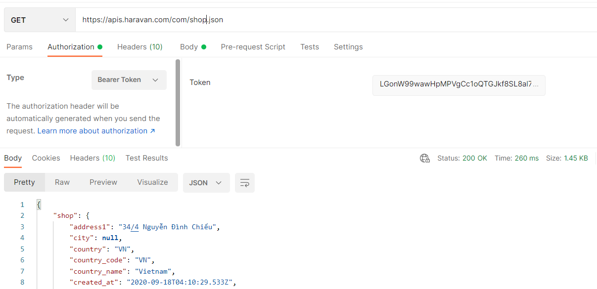597x289 pixels.
Task: Click the wrap lines icon in response toolbar
Action: pyautogui.click(x=245, y=183)
